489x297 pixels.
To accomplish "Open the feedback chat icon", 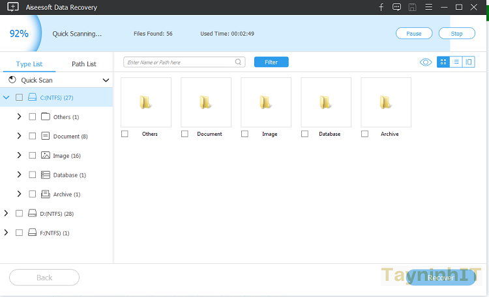I will click(397, 7).
